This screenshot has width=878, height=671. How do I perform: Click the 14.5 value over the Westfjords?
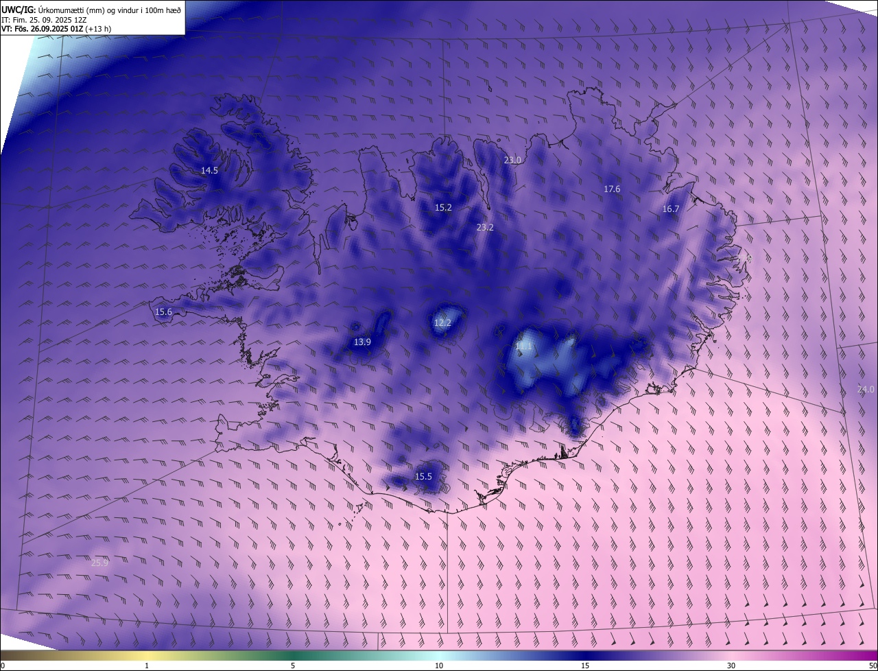click(x=209, y=170)
